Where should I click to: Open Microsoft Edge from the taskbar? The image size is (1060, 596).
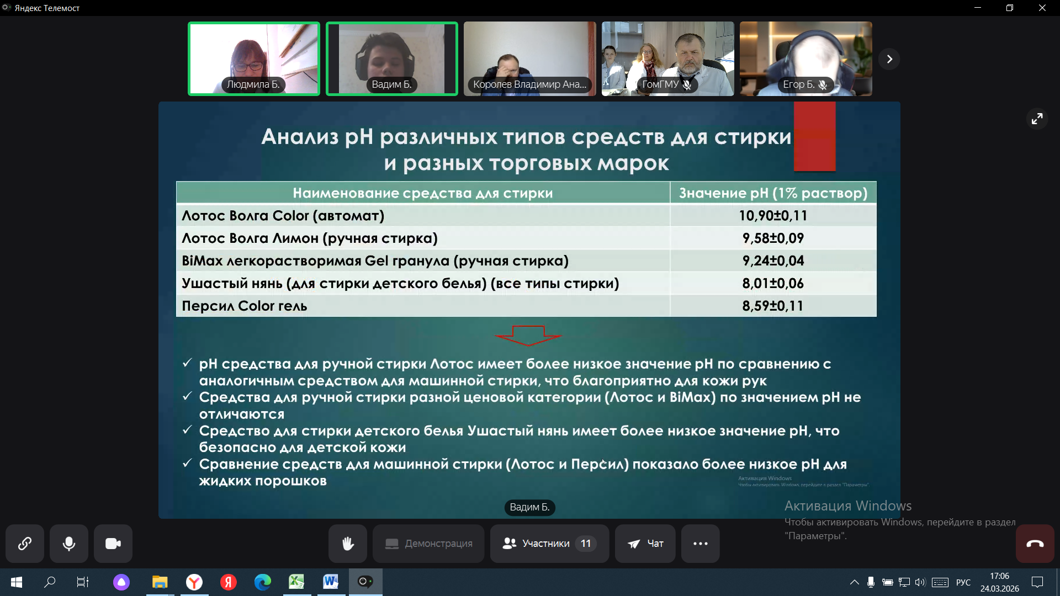(x=262, y=582)
